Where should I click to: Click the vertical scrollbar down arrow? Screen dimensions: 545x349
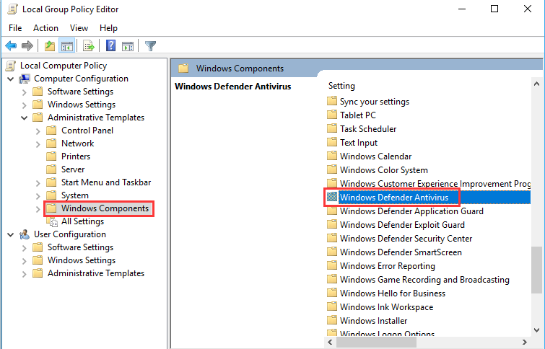[x=536, y=330]
